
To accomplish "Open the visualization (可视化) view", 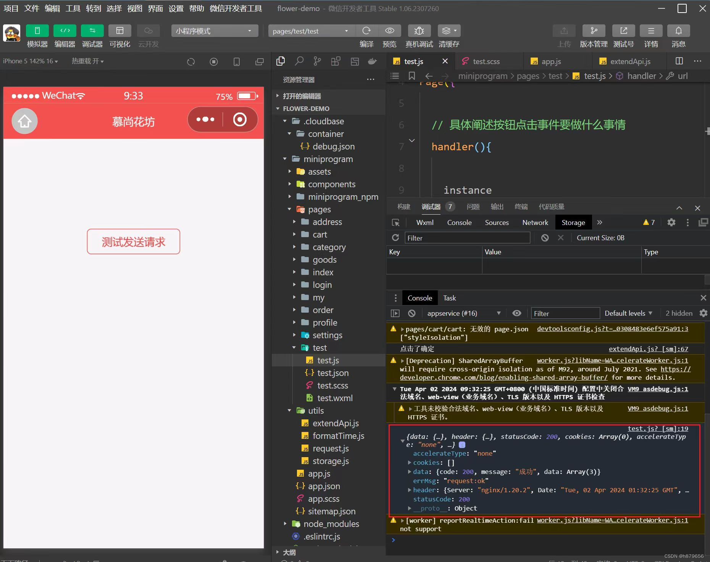I will point(120,31).
